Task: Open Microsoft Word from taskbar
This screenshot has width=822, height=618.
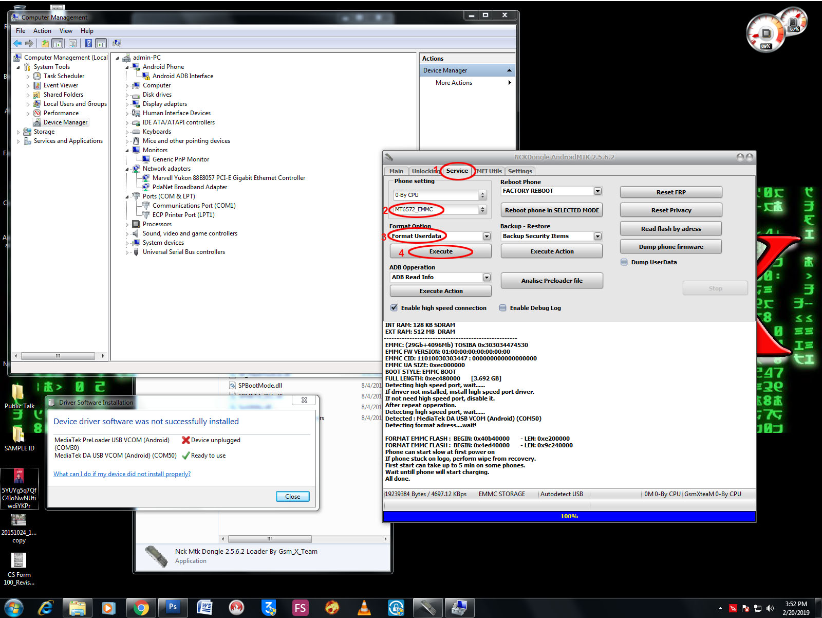Action: pyautogui.click(x=204, y=608)
